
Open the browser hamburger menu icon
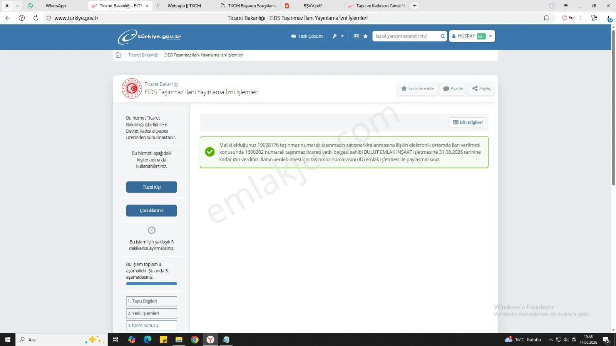pyautogui.click(x=566, y=6)
